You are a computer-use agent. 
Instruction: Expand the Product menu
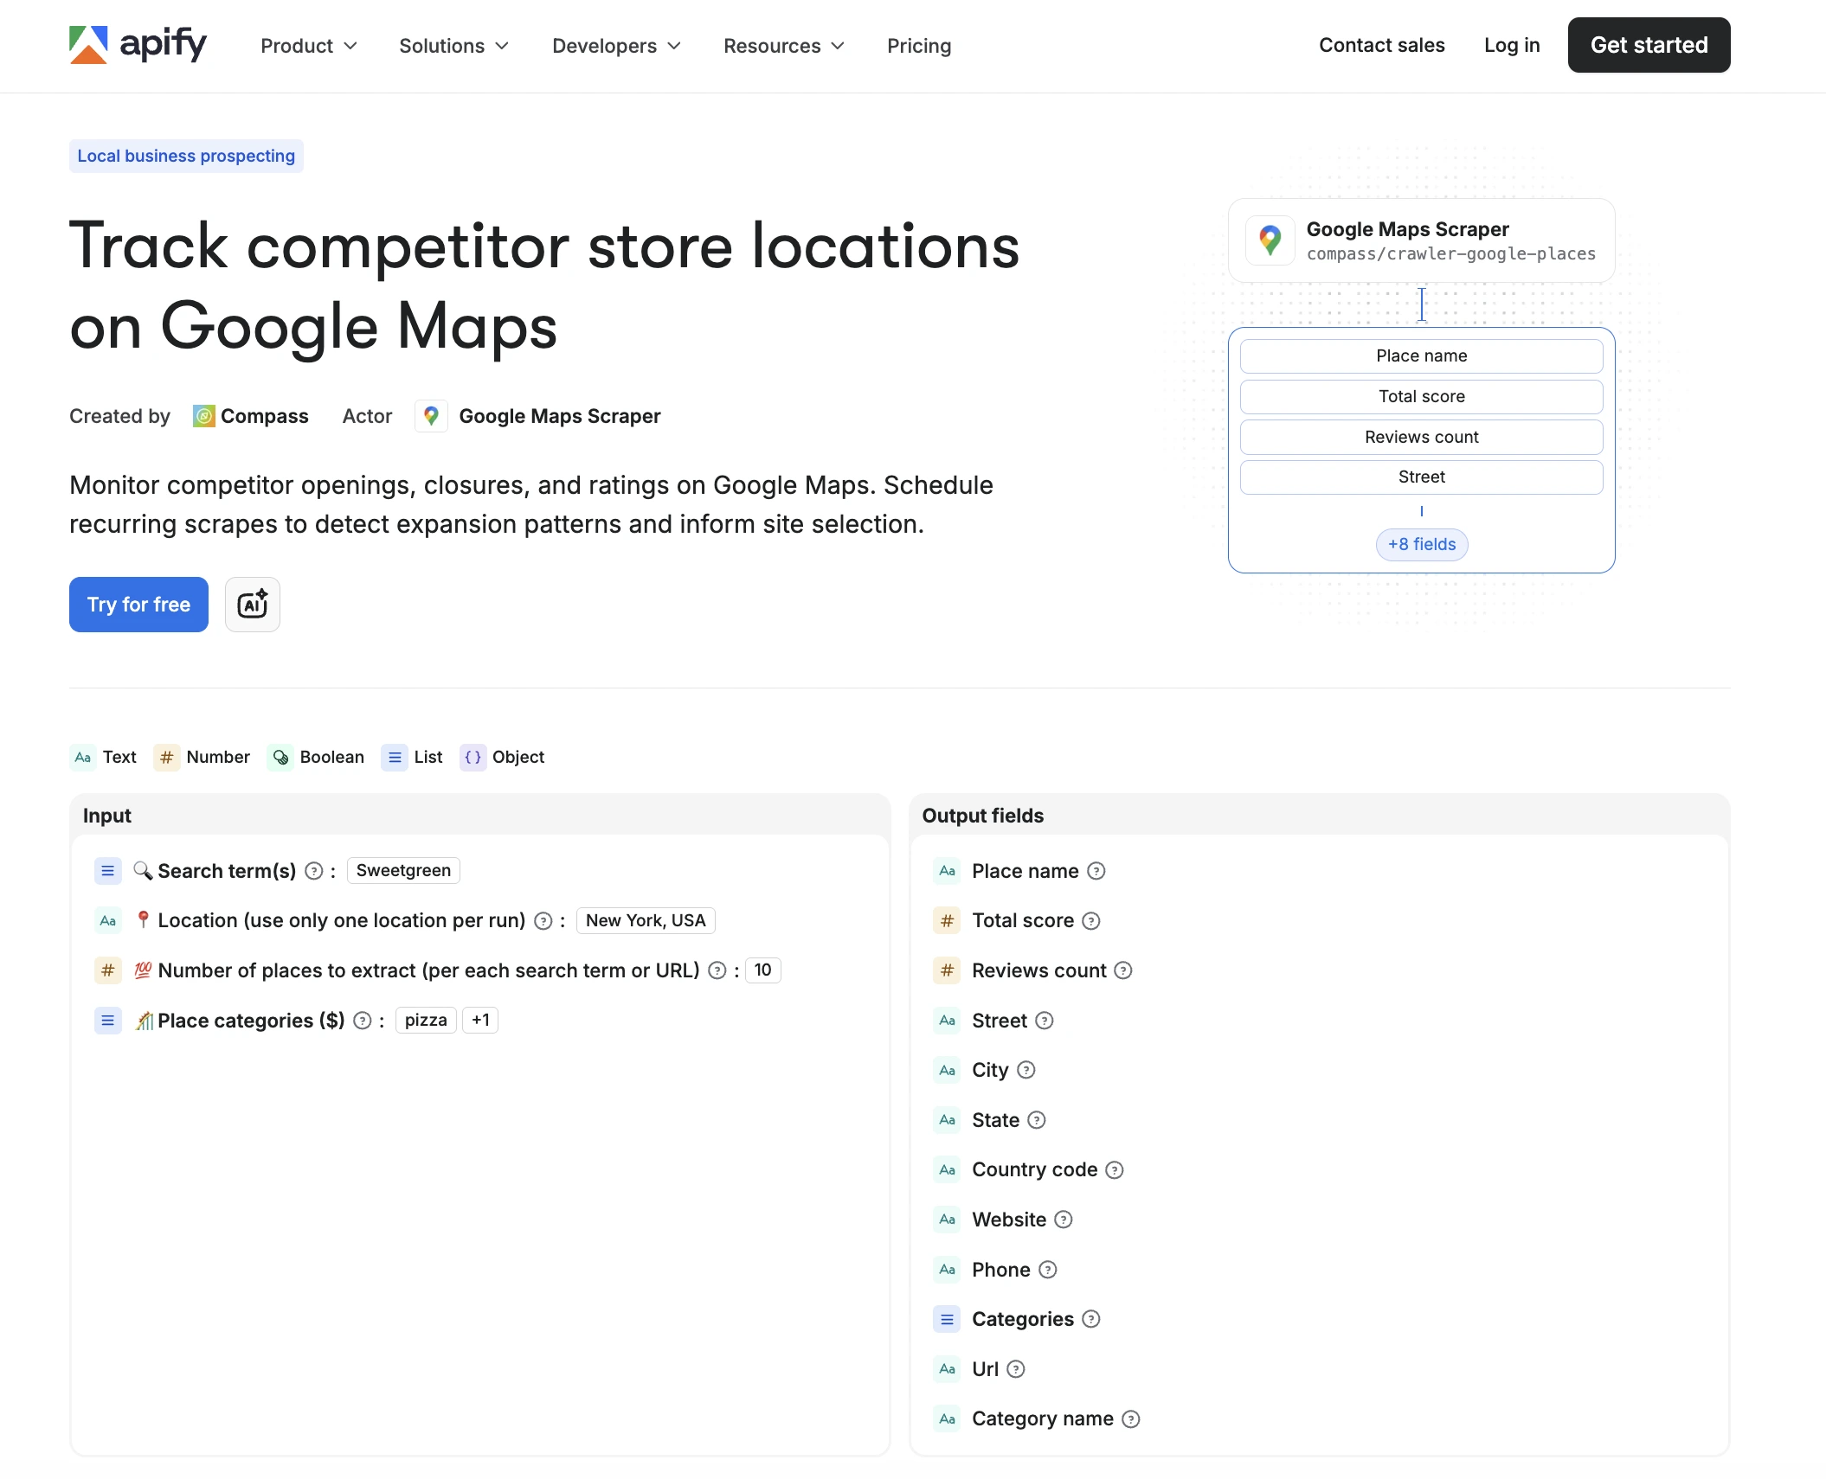309,46
